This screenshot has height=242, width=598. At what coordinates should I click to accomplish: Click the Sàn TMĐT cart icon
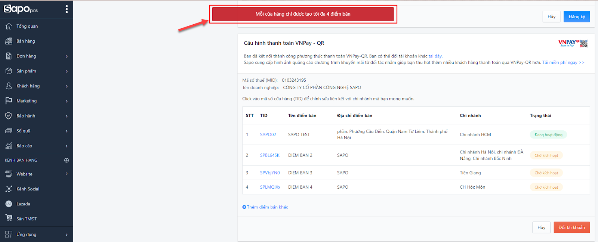[x=9, y=218]
